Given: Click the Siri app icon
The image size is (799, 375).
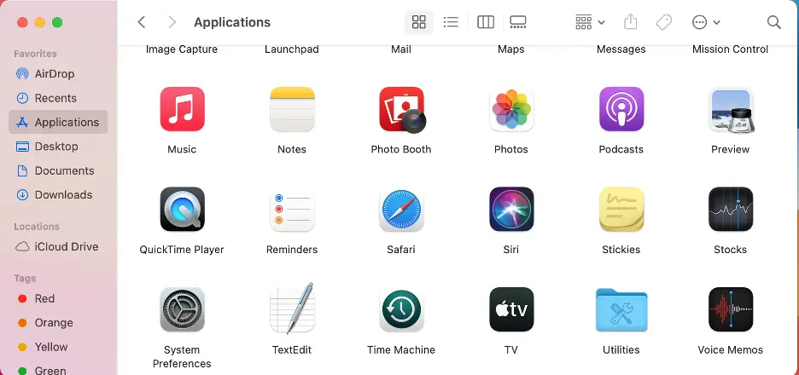Looking at the screenshot, I should 511,209.
